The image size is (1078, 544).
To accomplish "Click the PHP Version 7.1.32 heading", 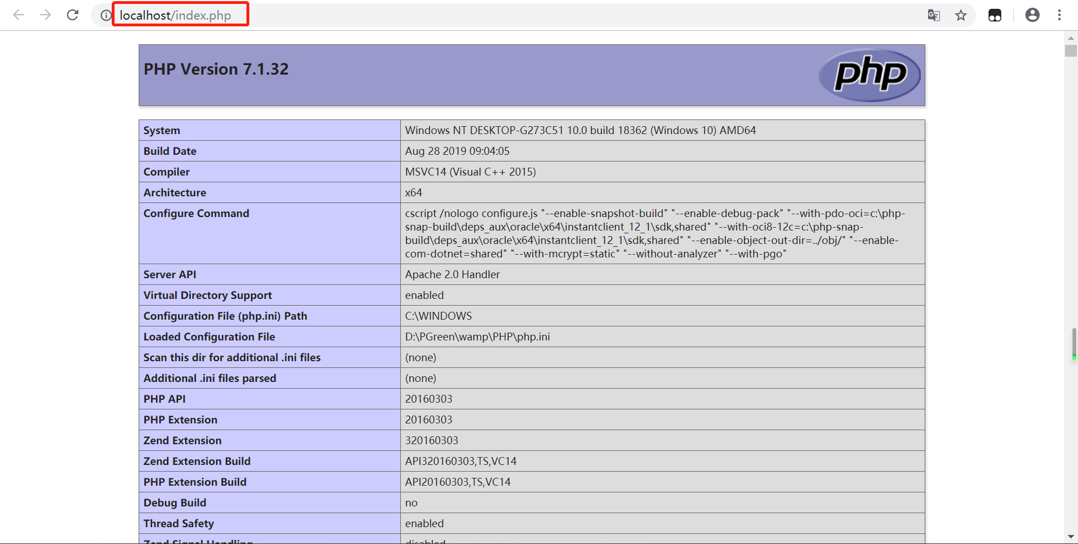I will pos(216,69).
